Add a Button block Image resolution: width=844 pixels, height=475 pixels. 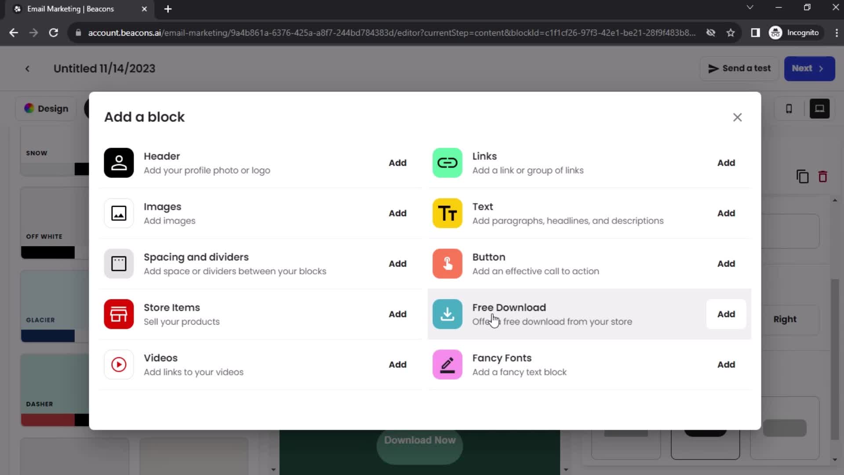(726, 263)
